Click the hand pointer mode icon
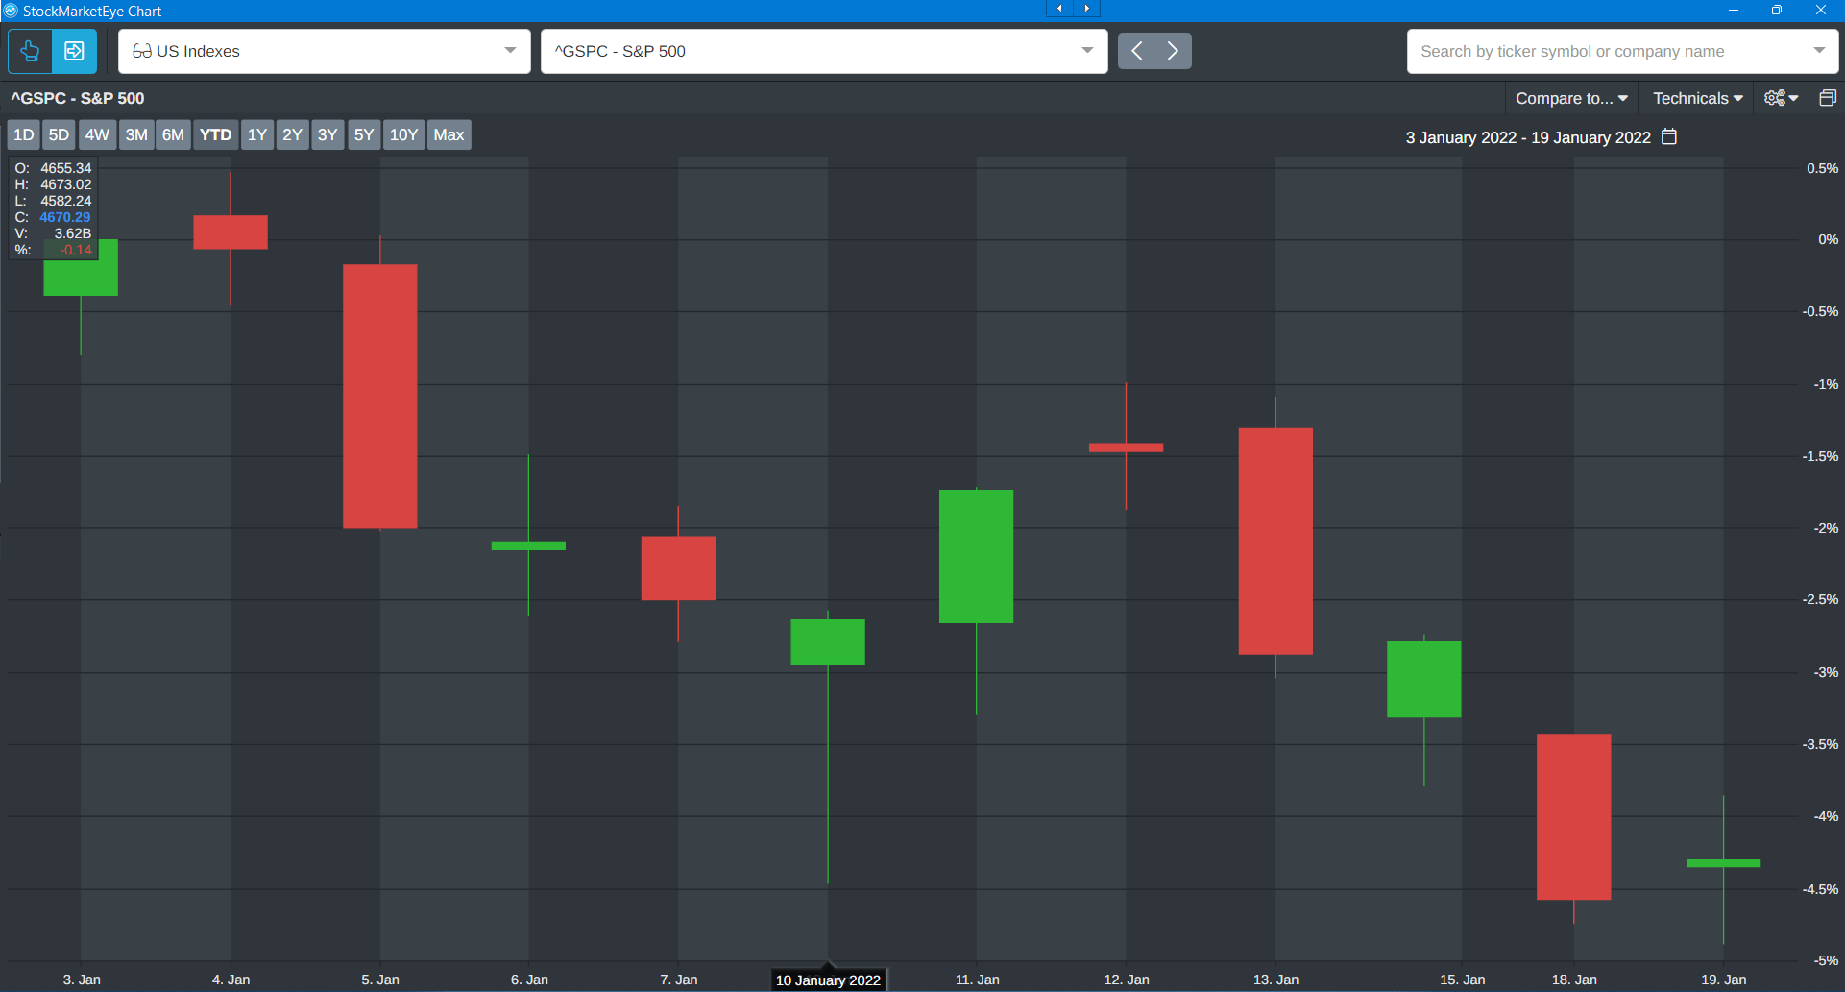The height and width of the screenshot is (992, 1845). [x=30, y=51]
